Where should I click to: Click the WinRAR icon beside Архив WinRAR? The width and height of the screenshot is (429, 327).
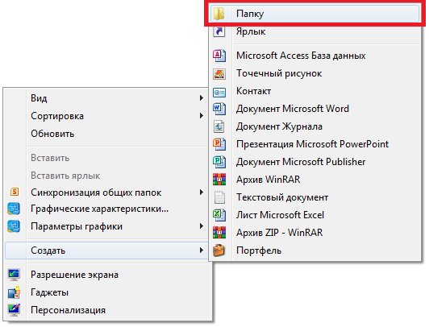coord(219,180)
